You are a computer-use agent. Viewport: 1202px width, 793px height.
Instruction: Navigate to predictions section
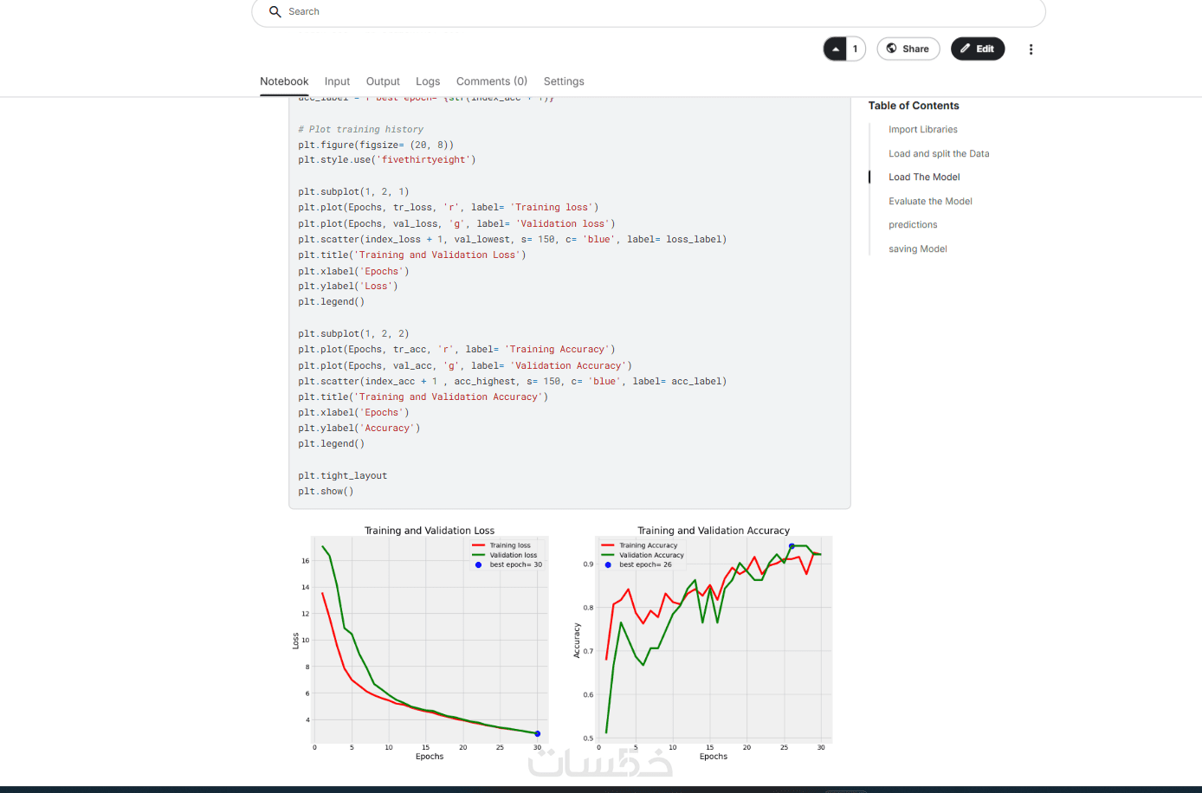[913, 225]
